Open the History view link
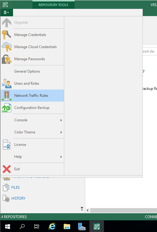157x232 pixels. click(18, 198)
